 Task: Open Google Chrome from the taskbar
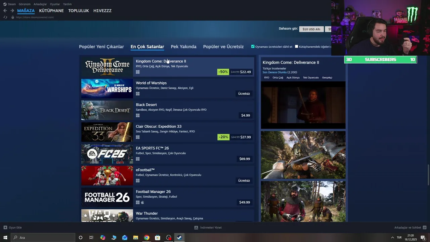pyautogui.click(x=147, y=238)
